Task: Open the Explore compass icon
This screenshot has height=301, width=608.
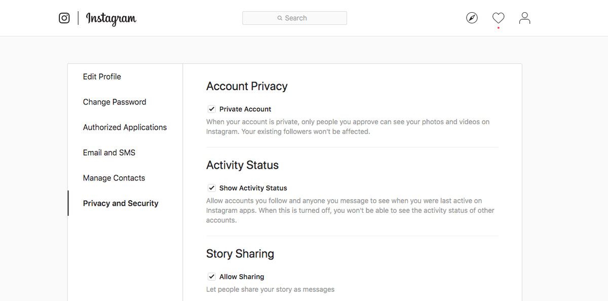Action: (x=472, y=18)
